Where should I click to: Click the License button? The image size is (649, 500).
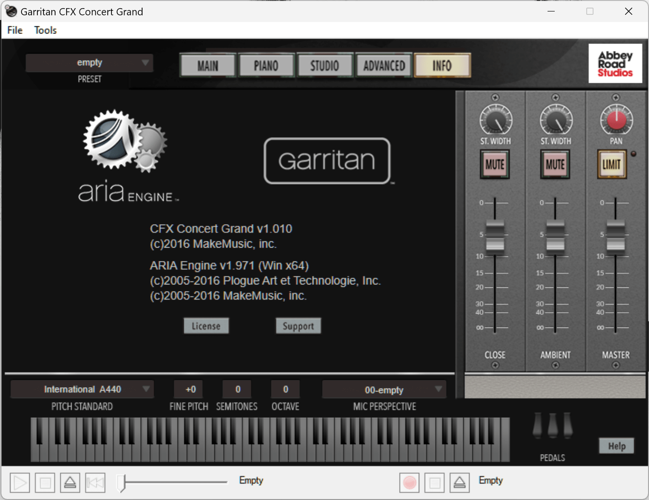(206, 326)
